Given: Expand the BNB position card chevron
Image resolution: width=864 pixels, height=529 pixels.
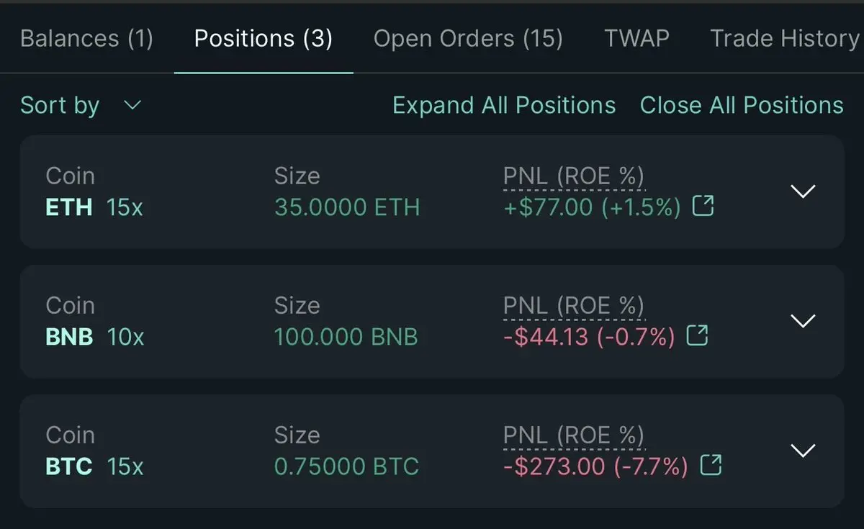Looking at the screenshot, I should (x=803, y=320).
